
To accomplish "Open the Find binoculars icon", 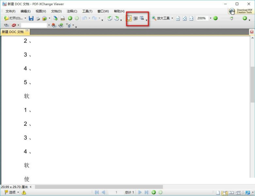I will pos(6,25).
